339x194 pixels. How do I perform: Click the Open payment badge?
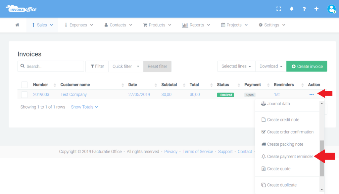(250, 95)
